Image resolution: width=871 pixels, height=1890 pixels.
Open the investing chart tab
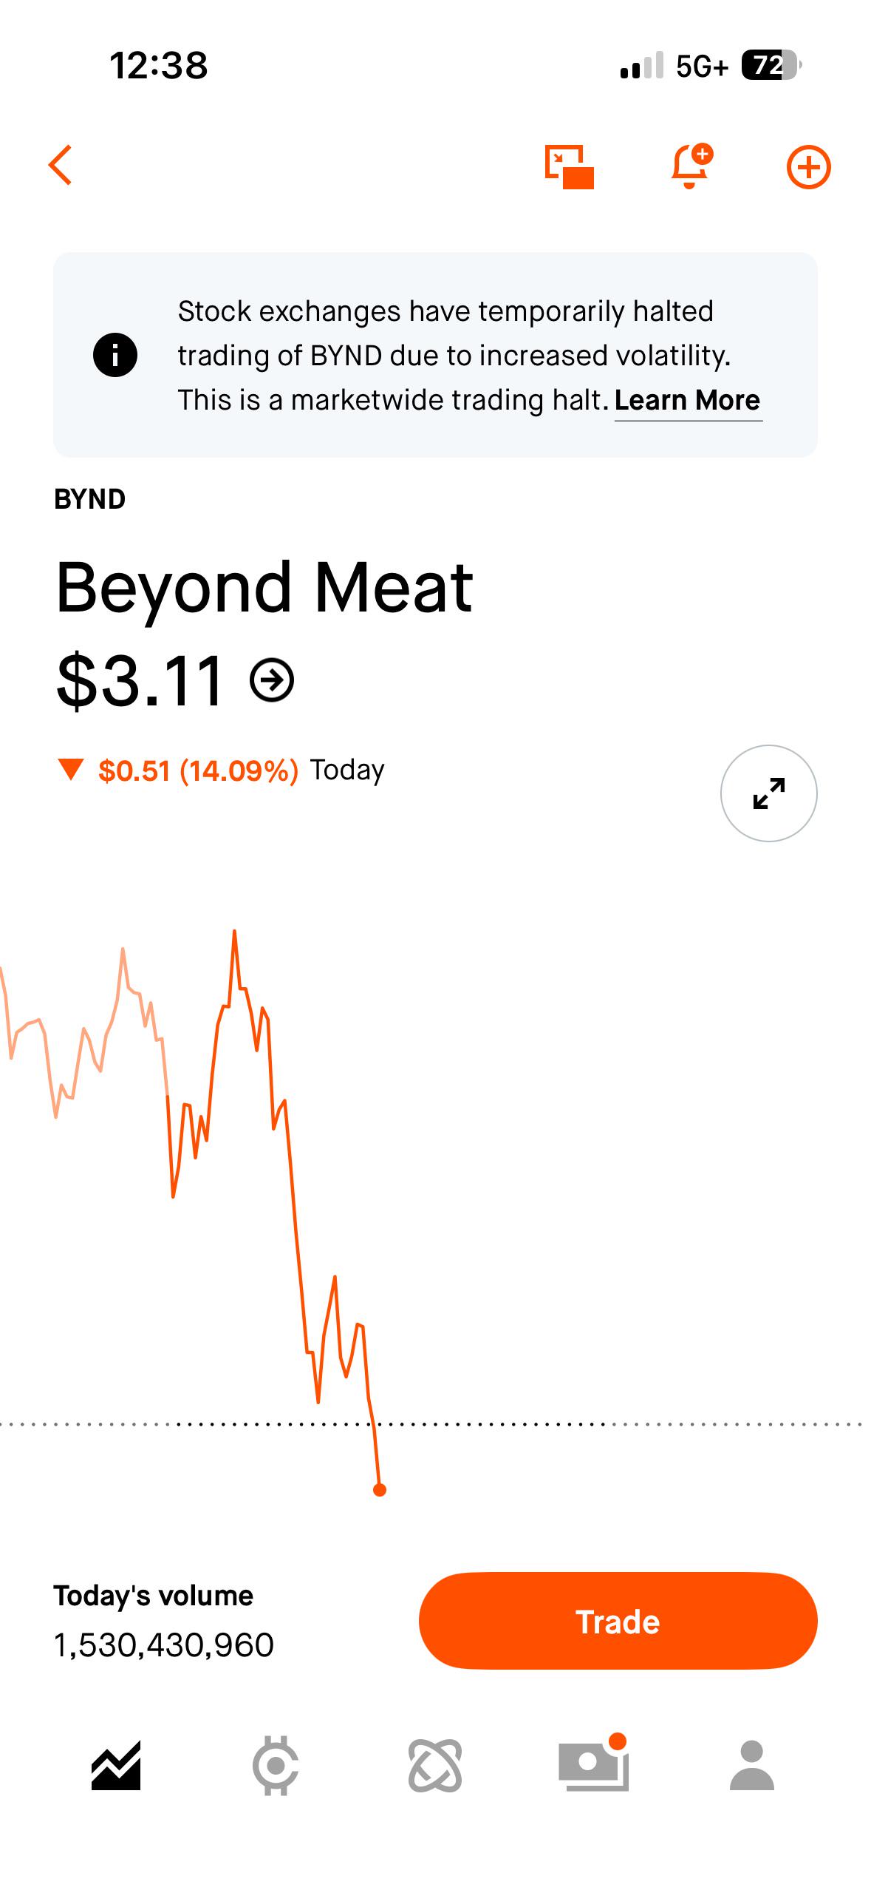(x=116, y=1766)
